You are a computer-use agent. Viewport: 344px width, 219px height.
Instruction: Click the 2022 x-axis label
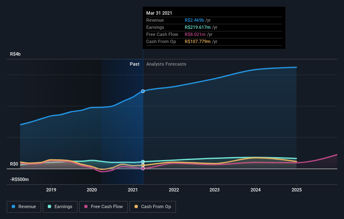[174, 190]
